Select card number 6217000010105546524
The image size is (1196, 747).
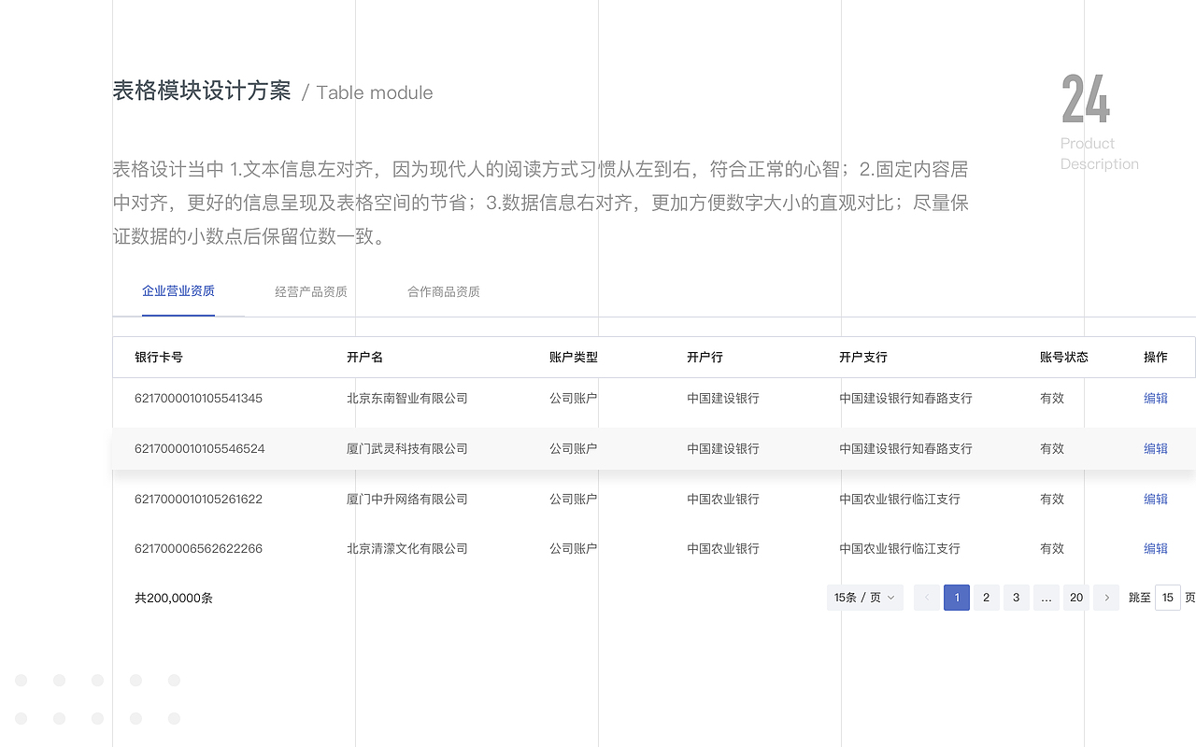[x=200, y=448]
